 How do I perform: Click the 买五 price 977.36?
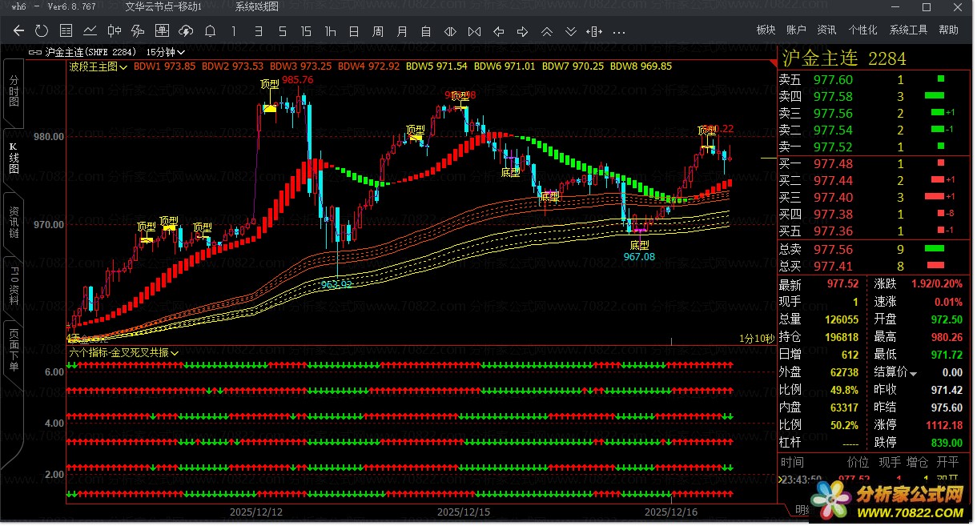833,231
